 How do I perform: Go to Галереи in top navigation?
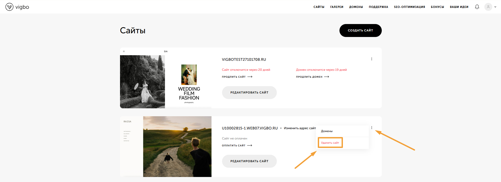pyautogui.click(x=337, y=7)
